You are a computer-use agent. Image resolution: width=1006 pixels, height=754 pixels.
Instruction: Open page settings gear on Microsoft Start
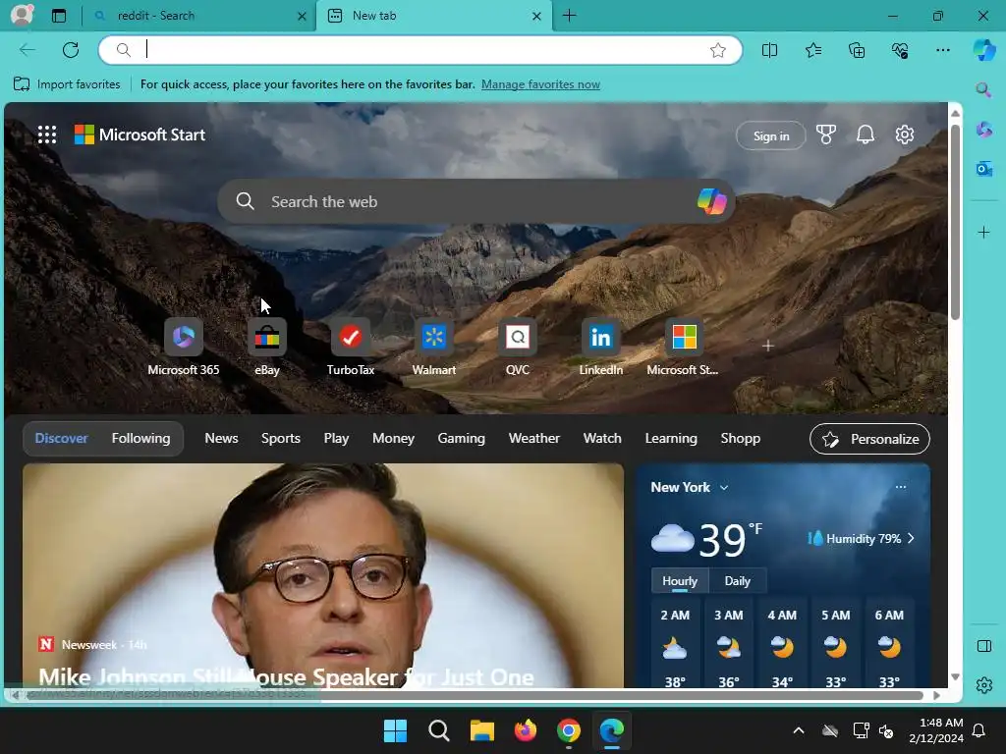pos(905,135)
